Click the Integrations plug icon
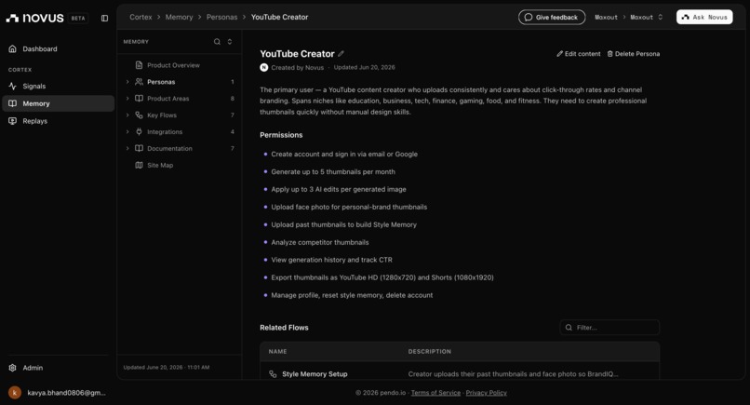The image size is (750, 405). [x=139, y=131]
